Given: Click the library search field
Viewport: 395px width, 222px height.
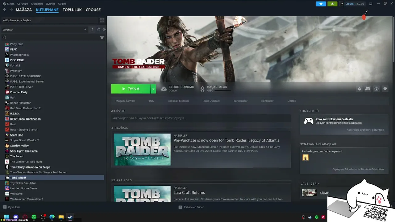Looking at the screenshot, I should 51,37.
